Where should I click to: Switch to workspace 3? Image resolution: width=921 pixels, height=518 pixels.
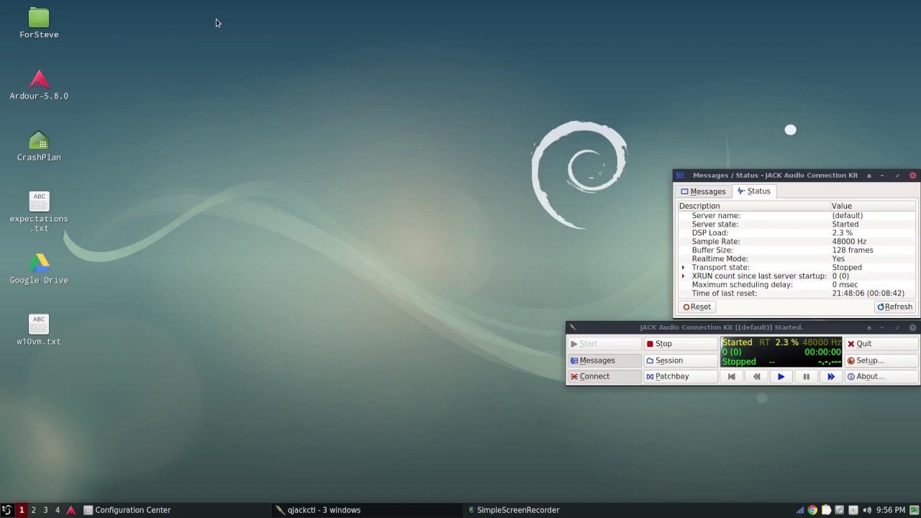[x=45, y=510]
